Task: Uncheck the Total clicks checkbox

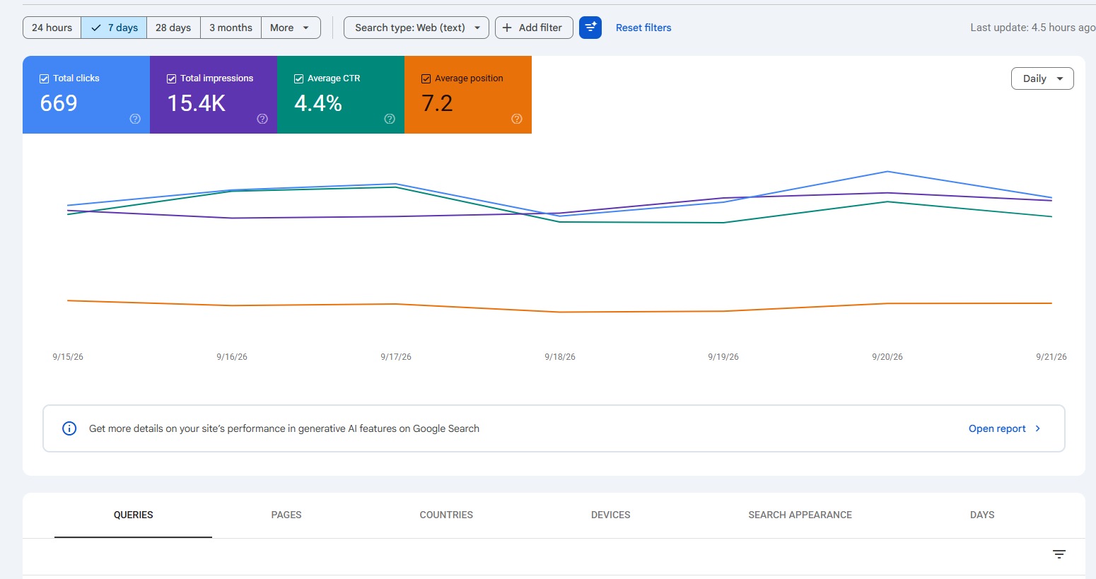Action: (45, 78)
